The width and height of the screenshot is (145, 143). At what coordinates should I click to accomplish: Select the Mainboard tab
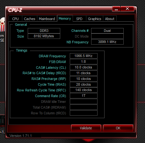[47, 19]
